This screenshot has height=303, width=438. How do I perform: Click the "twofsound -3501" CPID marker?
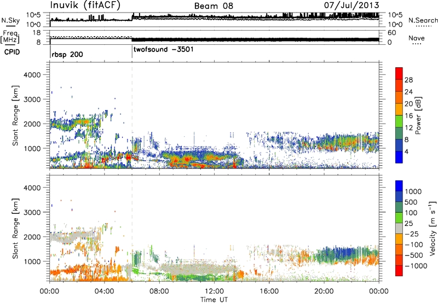tap(163, 50)
